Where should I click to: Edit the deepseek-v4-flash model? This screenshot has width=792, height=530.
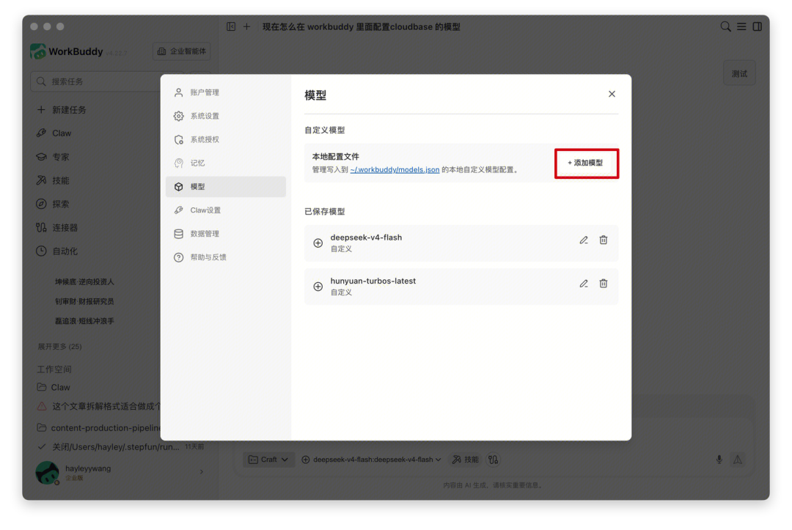(584, 240)
